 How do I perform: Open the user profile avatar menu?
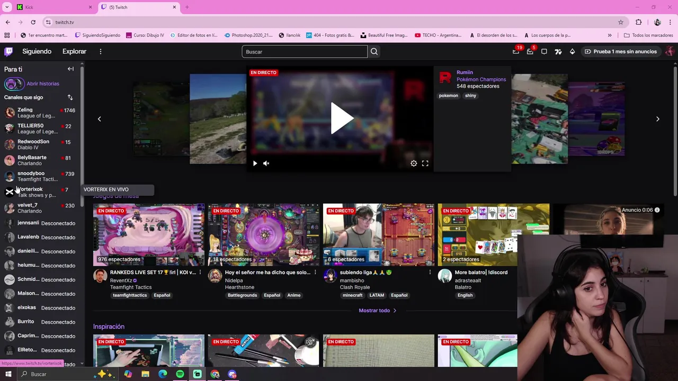(670, 51)
